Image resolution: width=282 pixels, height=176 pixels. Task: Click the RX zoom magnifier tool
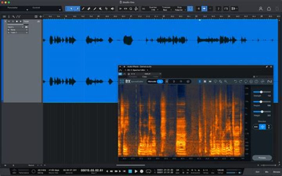pos(226,81)
